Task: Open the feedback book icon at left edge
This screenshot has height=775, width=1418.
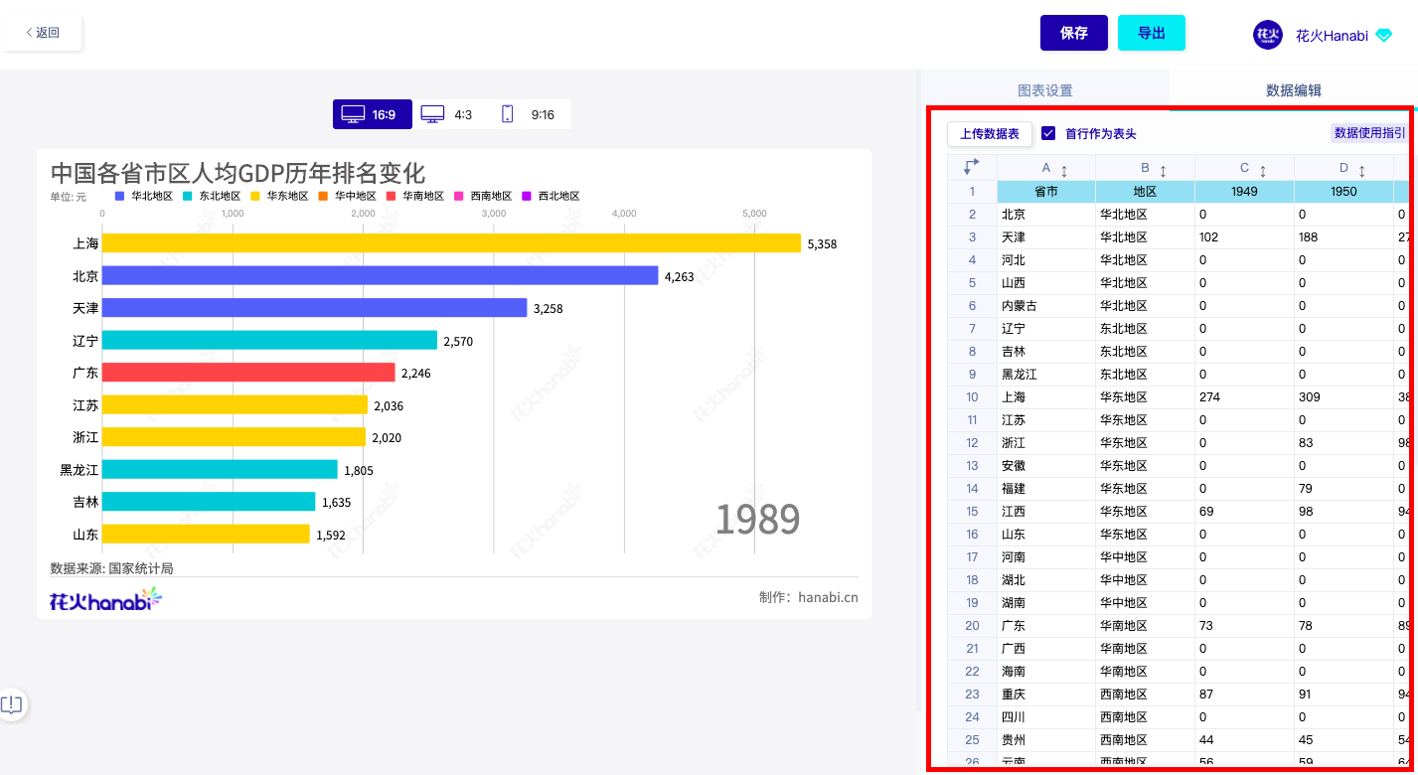Action: (12, 704)
